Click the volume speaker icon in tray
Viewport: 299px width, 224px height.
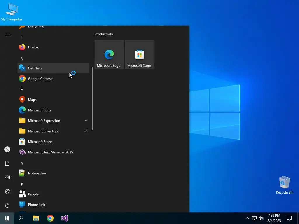point(261,218)
